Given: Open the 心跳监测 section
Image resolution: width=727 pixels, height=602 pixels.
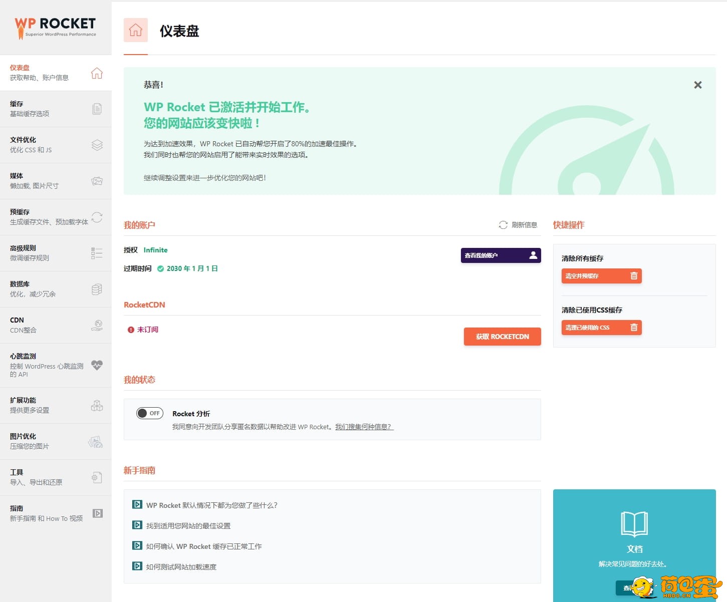Looking at the screenshot, I should point(56,365).
